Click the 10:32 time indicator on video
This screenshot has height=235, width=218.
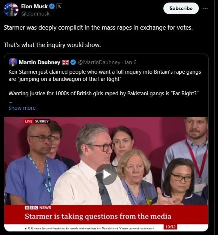pyautogui.click(x=170, y=227)
